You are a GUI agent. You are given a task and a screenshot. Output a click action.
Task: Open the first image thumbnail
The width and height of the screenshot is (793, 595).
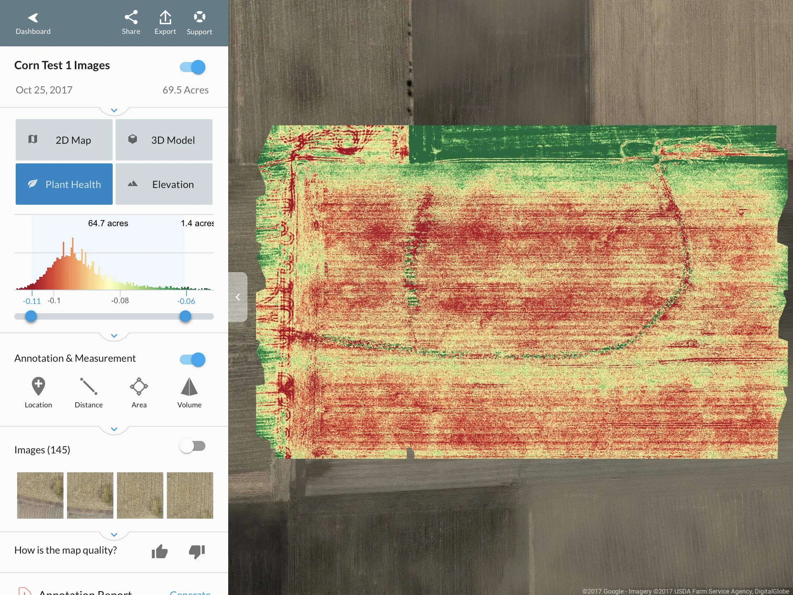click(x=40, y=495)
